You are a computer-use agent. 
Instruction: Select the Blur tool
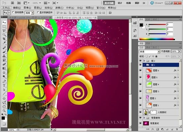(x=4, y=72)
